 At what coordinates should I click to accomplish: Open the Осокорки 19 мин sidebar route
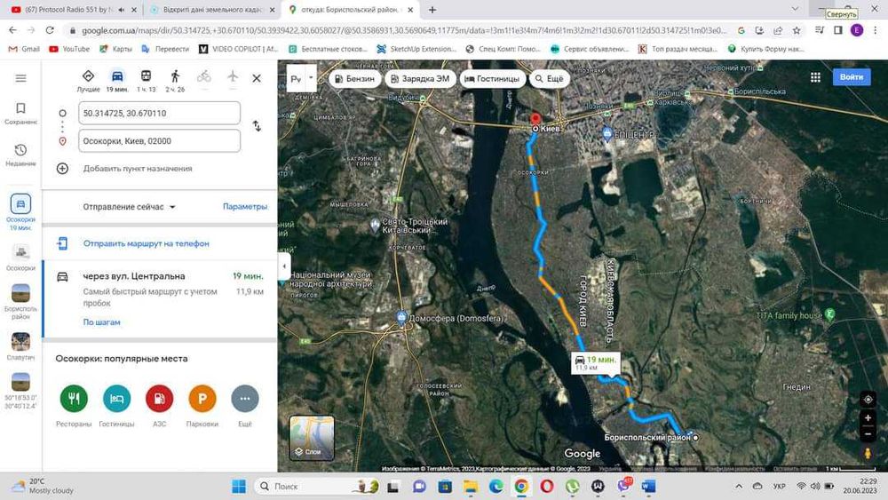click(x=21, y=212)
